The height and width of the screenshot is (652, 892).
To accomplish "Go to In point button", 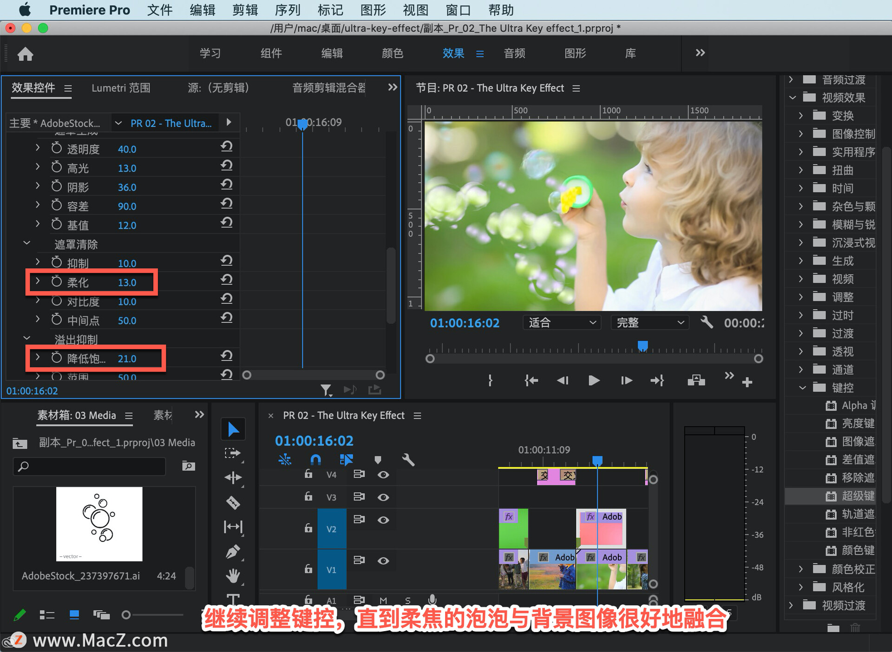I will 531,381.
